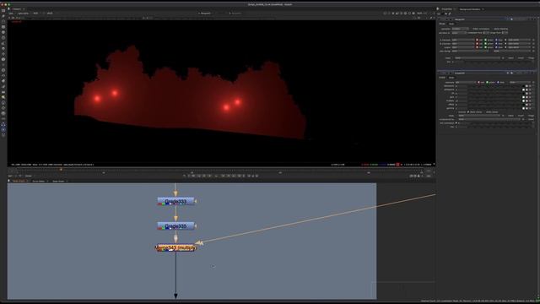Open the Background Renders tab
This screenshot has width=540, height=304.
coord(470,9)
